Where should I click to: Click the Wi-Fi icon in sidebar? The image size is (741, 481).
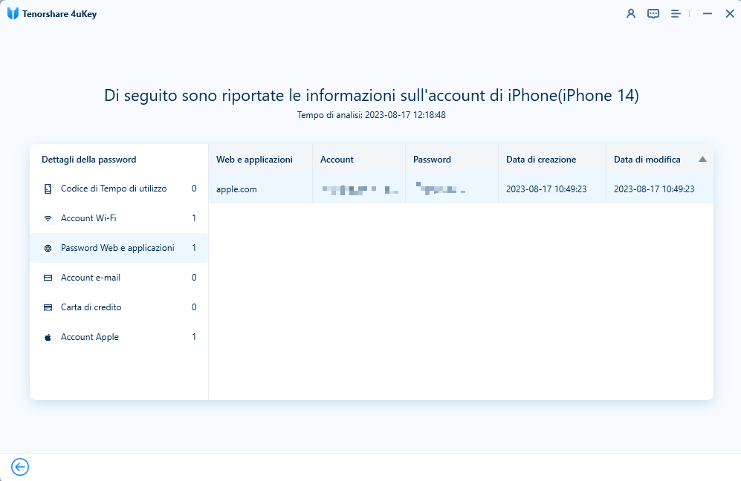click(x=48, y=218)
